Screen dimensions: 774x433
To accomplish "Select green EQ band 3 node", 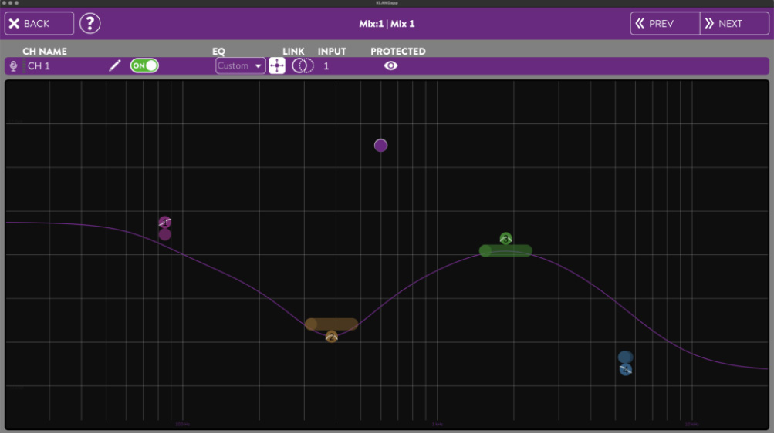I will 505,239.
